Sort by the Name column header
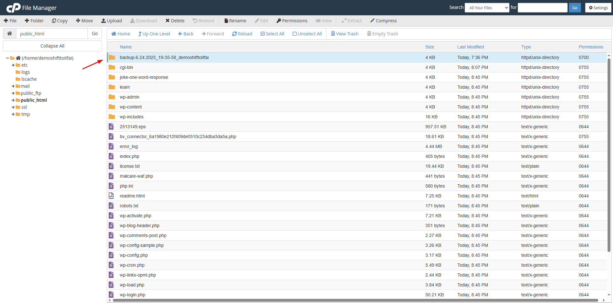The width and height of the screenshot is (613, 303). point(126,47)
